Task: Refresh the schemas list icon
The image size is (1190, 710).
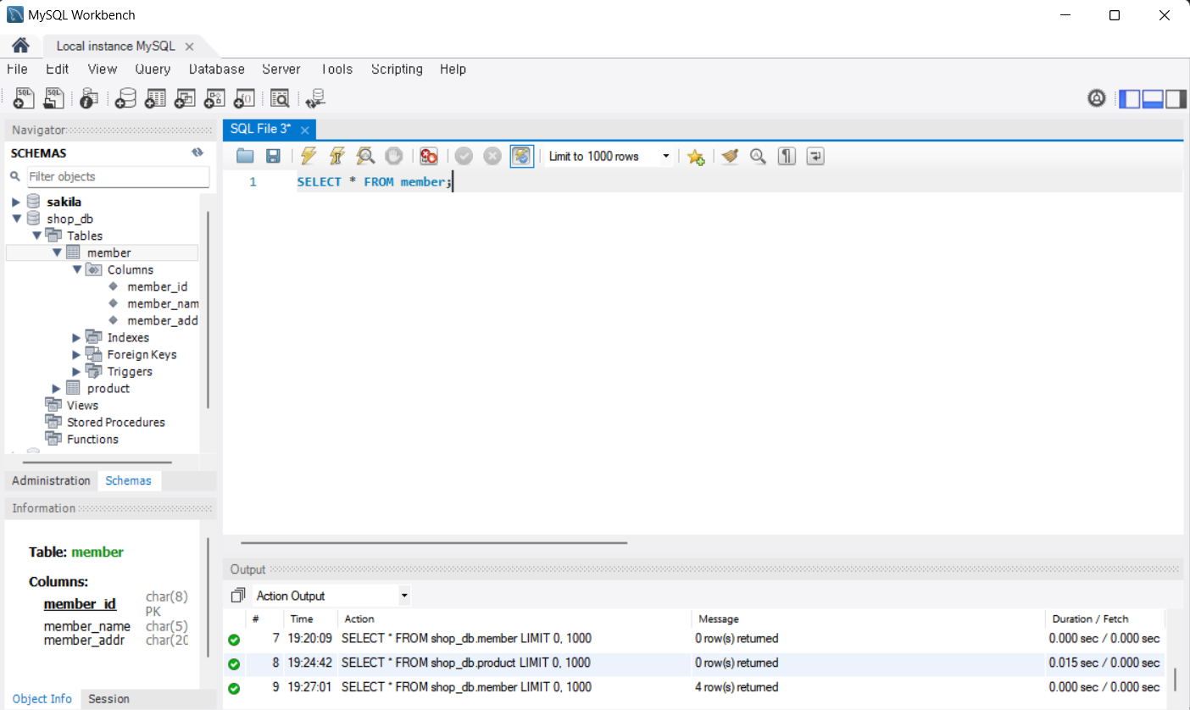Action: coord(197,153)
